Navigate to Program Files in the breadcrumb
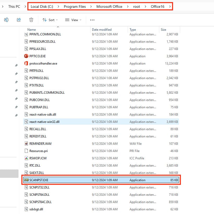Screen dimensions: 214x214 75,7
